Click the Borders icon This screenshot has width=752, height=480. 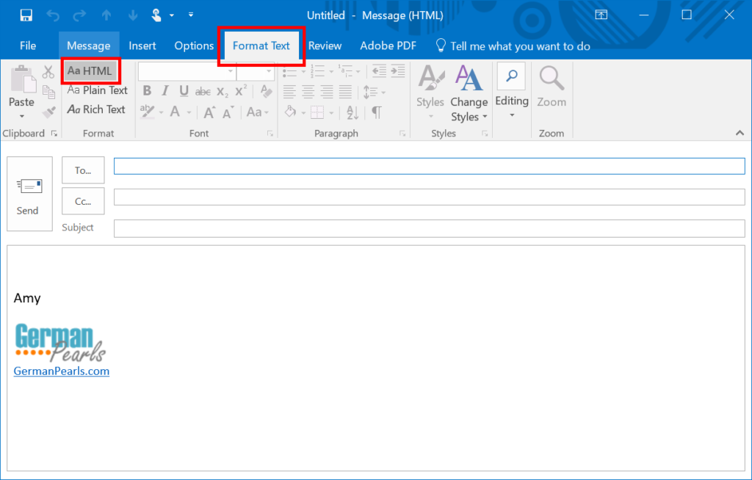317,112
